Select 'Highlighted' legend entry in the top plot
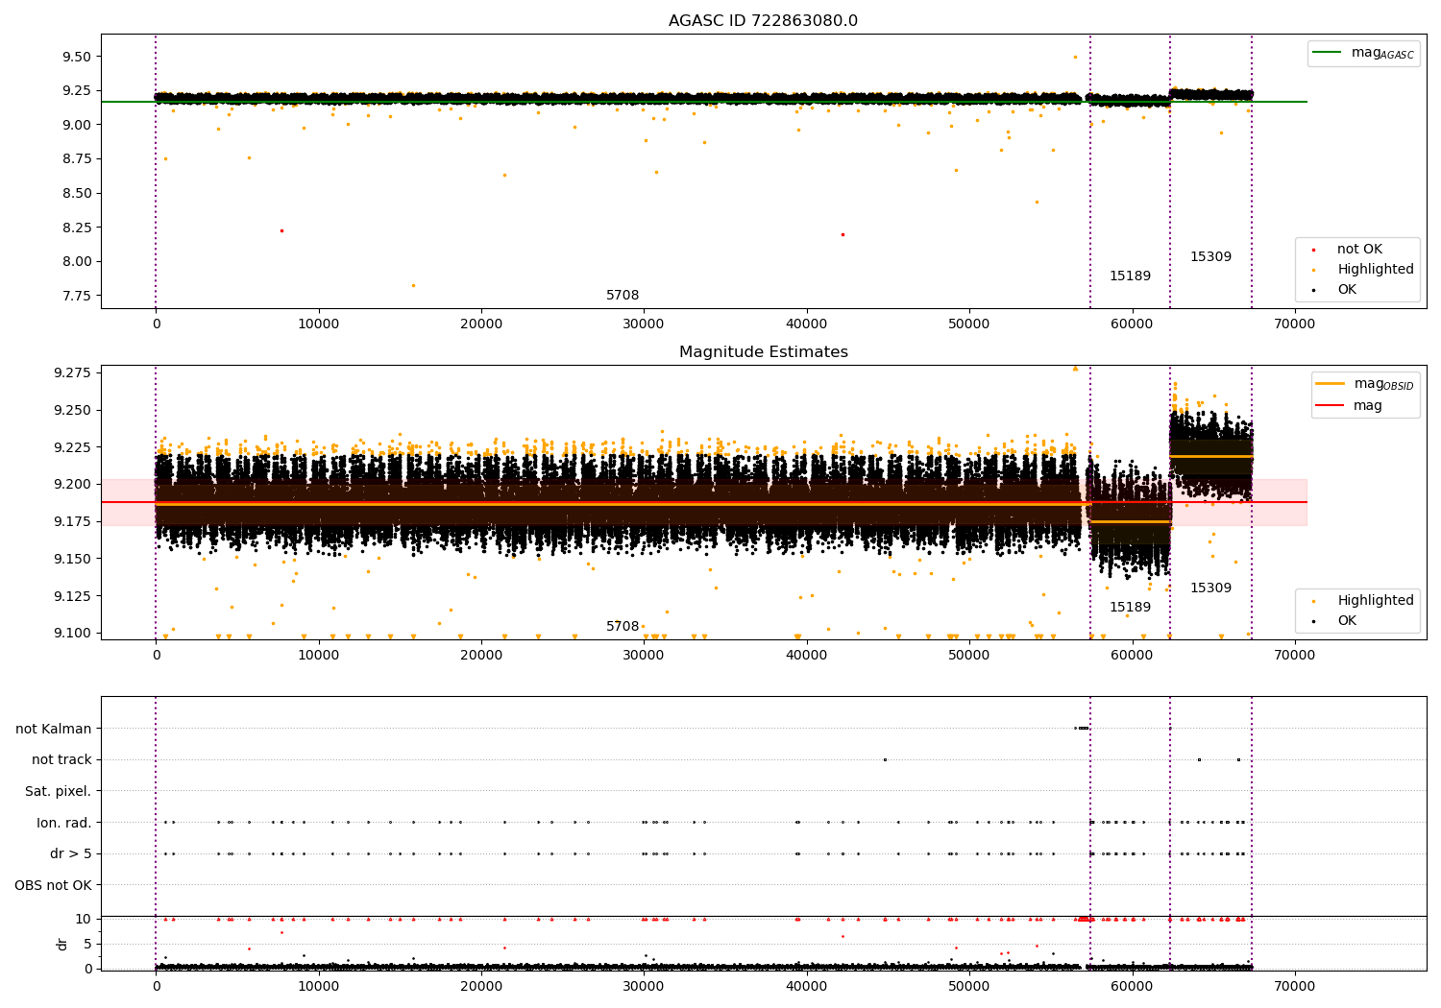Screen dimensions: 1441x1008 tap(1375, 270)
